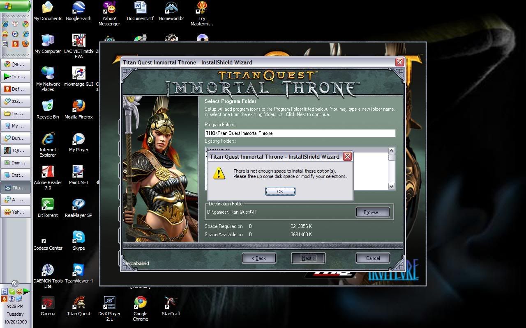Switch to the TQI... taskbar button

(15, 150)
